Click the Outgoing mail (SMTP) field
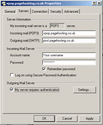The height and width of the screenshot is (125, 103). pyautogui.click(x=69, y=41)
